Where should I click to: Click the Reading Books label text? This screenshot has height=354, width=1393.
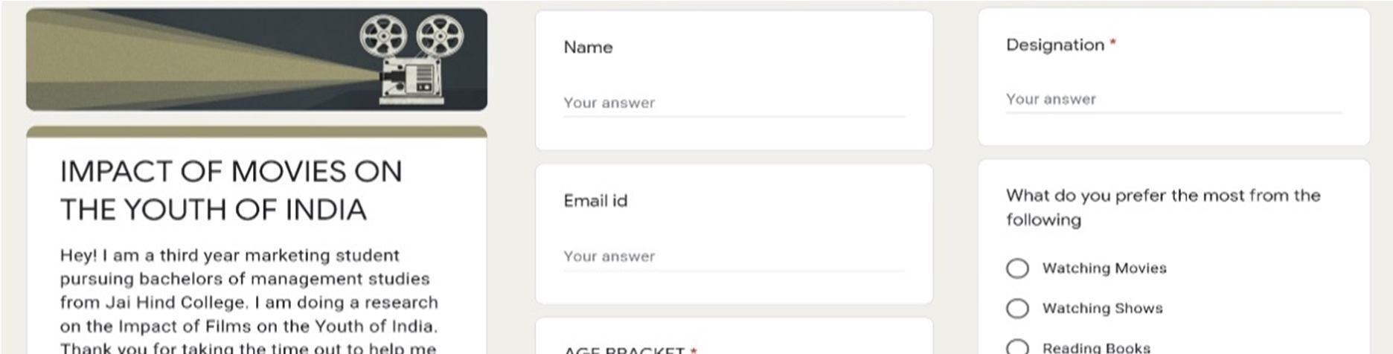1096,347
